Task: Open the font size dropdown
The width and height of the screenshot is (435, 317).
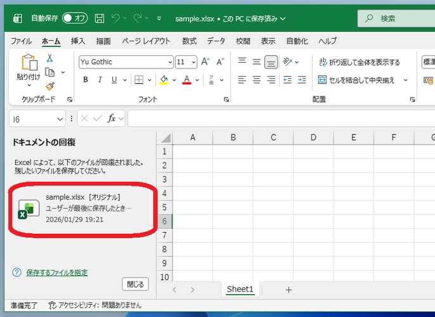Action: click(193, 62)
